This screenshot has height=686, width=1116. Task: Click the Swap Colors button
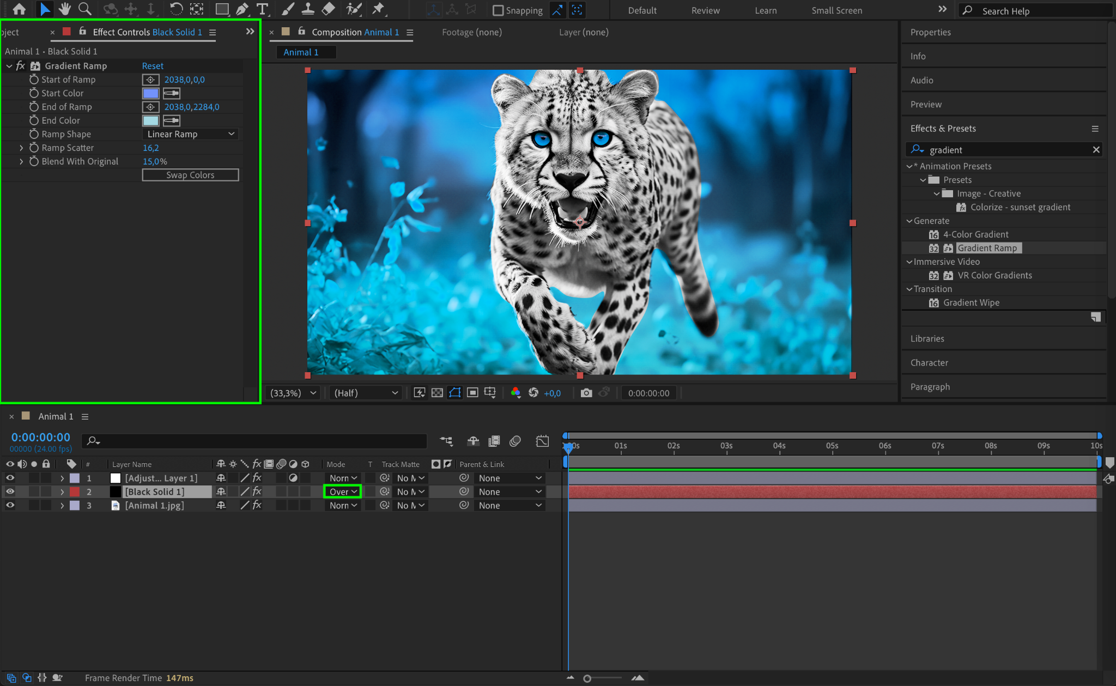click(190, 175)
